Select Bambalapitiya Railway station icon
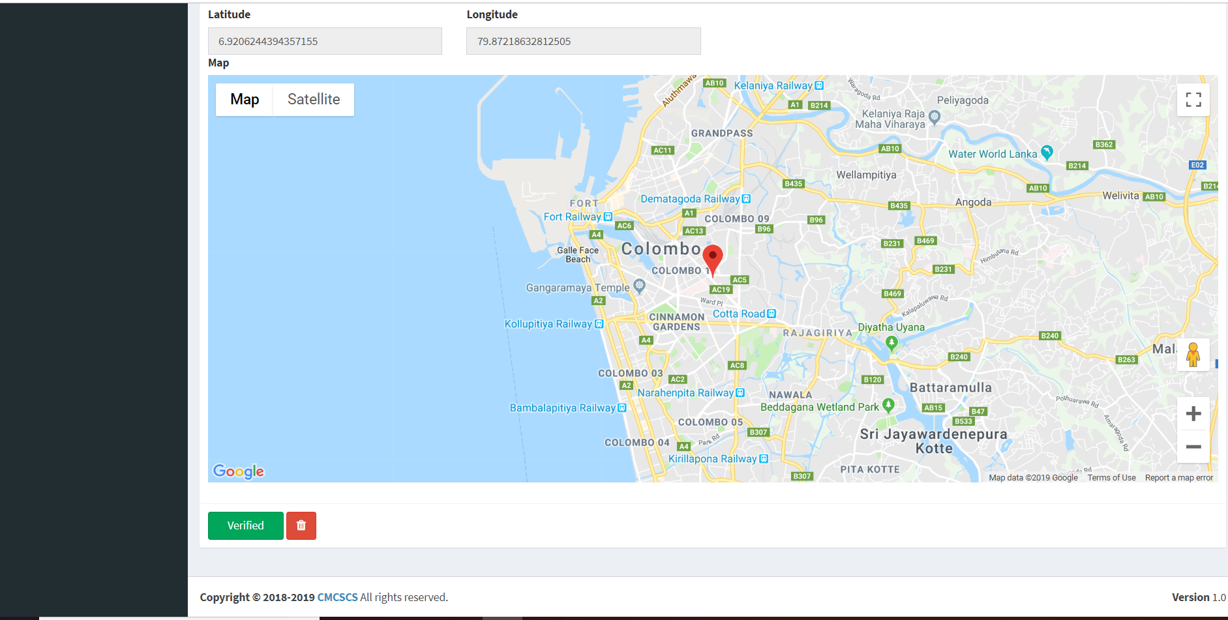The height and width of the screenshot is (620, 1228). (x=621, y=407)
